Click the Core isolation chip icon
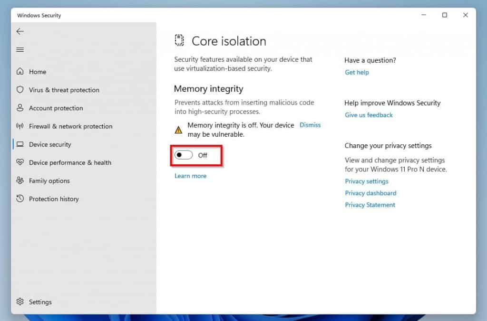The width and height of the screenshot is (487, 321). (x=179, y=40)
